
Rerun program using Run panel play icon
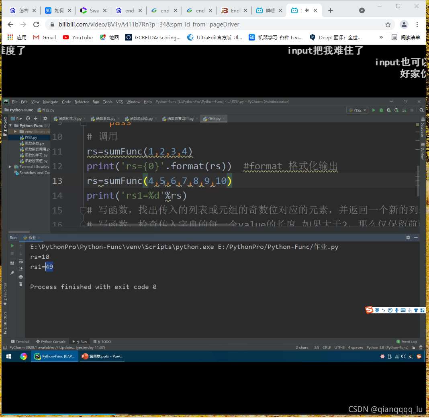pos(12,246)
